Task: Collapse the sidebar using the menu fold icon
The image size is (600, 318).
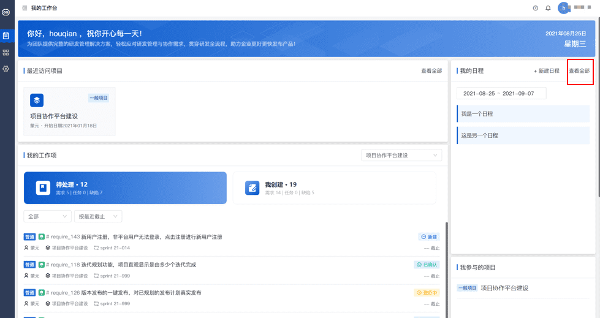Action: [25, 8]
